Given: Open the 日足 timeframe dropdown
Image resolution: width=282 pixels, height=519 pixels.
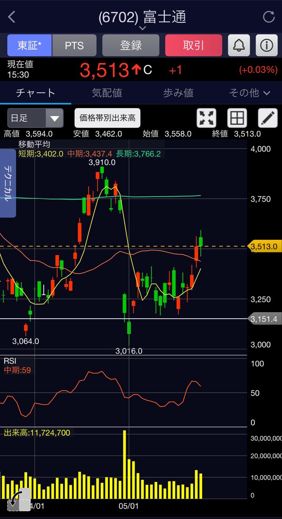Looking at the screenshot, I should [x=35, y=118].
